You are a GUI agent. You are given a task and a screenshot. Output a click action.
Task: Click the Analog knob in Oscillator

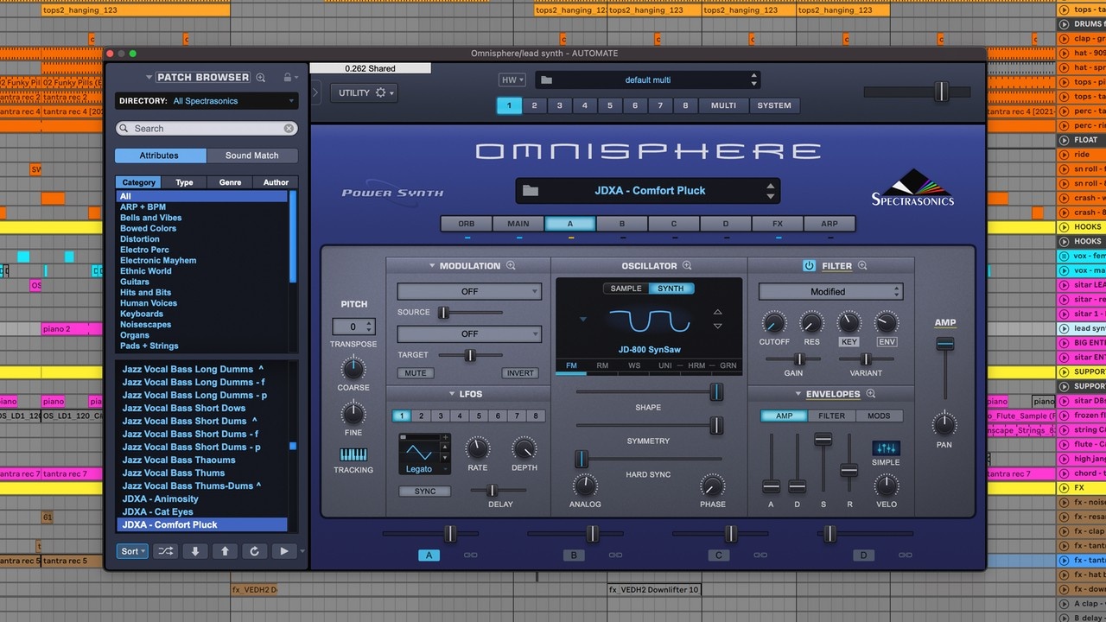(585, 486)
